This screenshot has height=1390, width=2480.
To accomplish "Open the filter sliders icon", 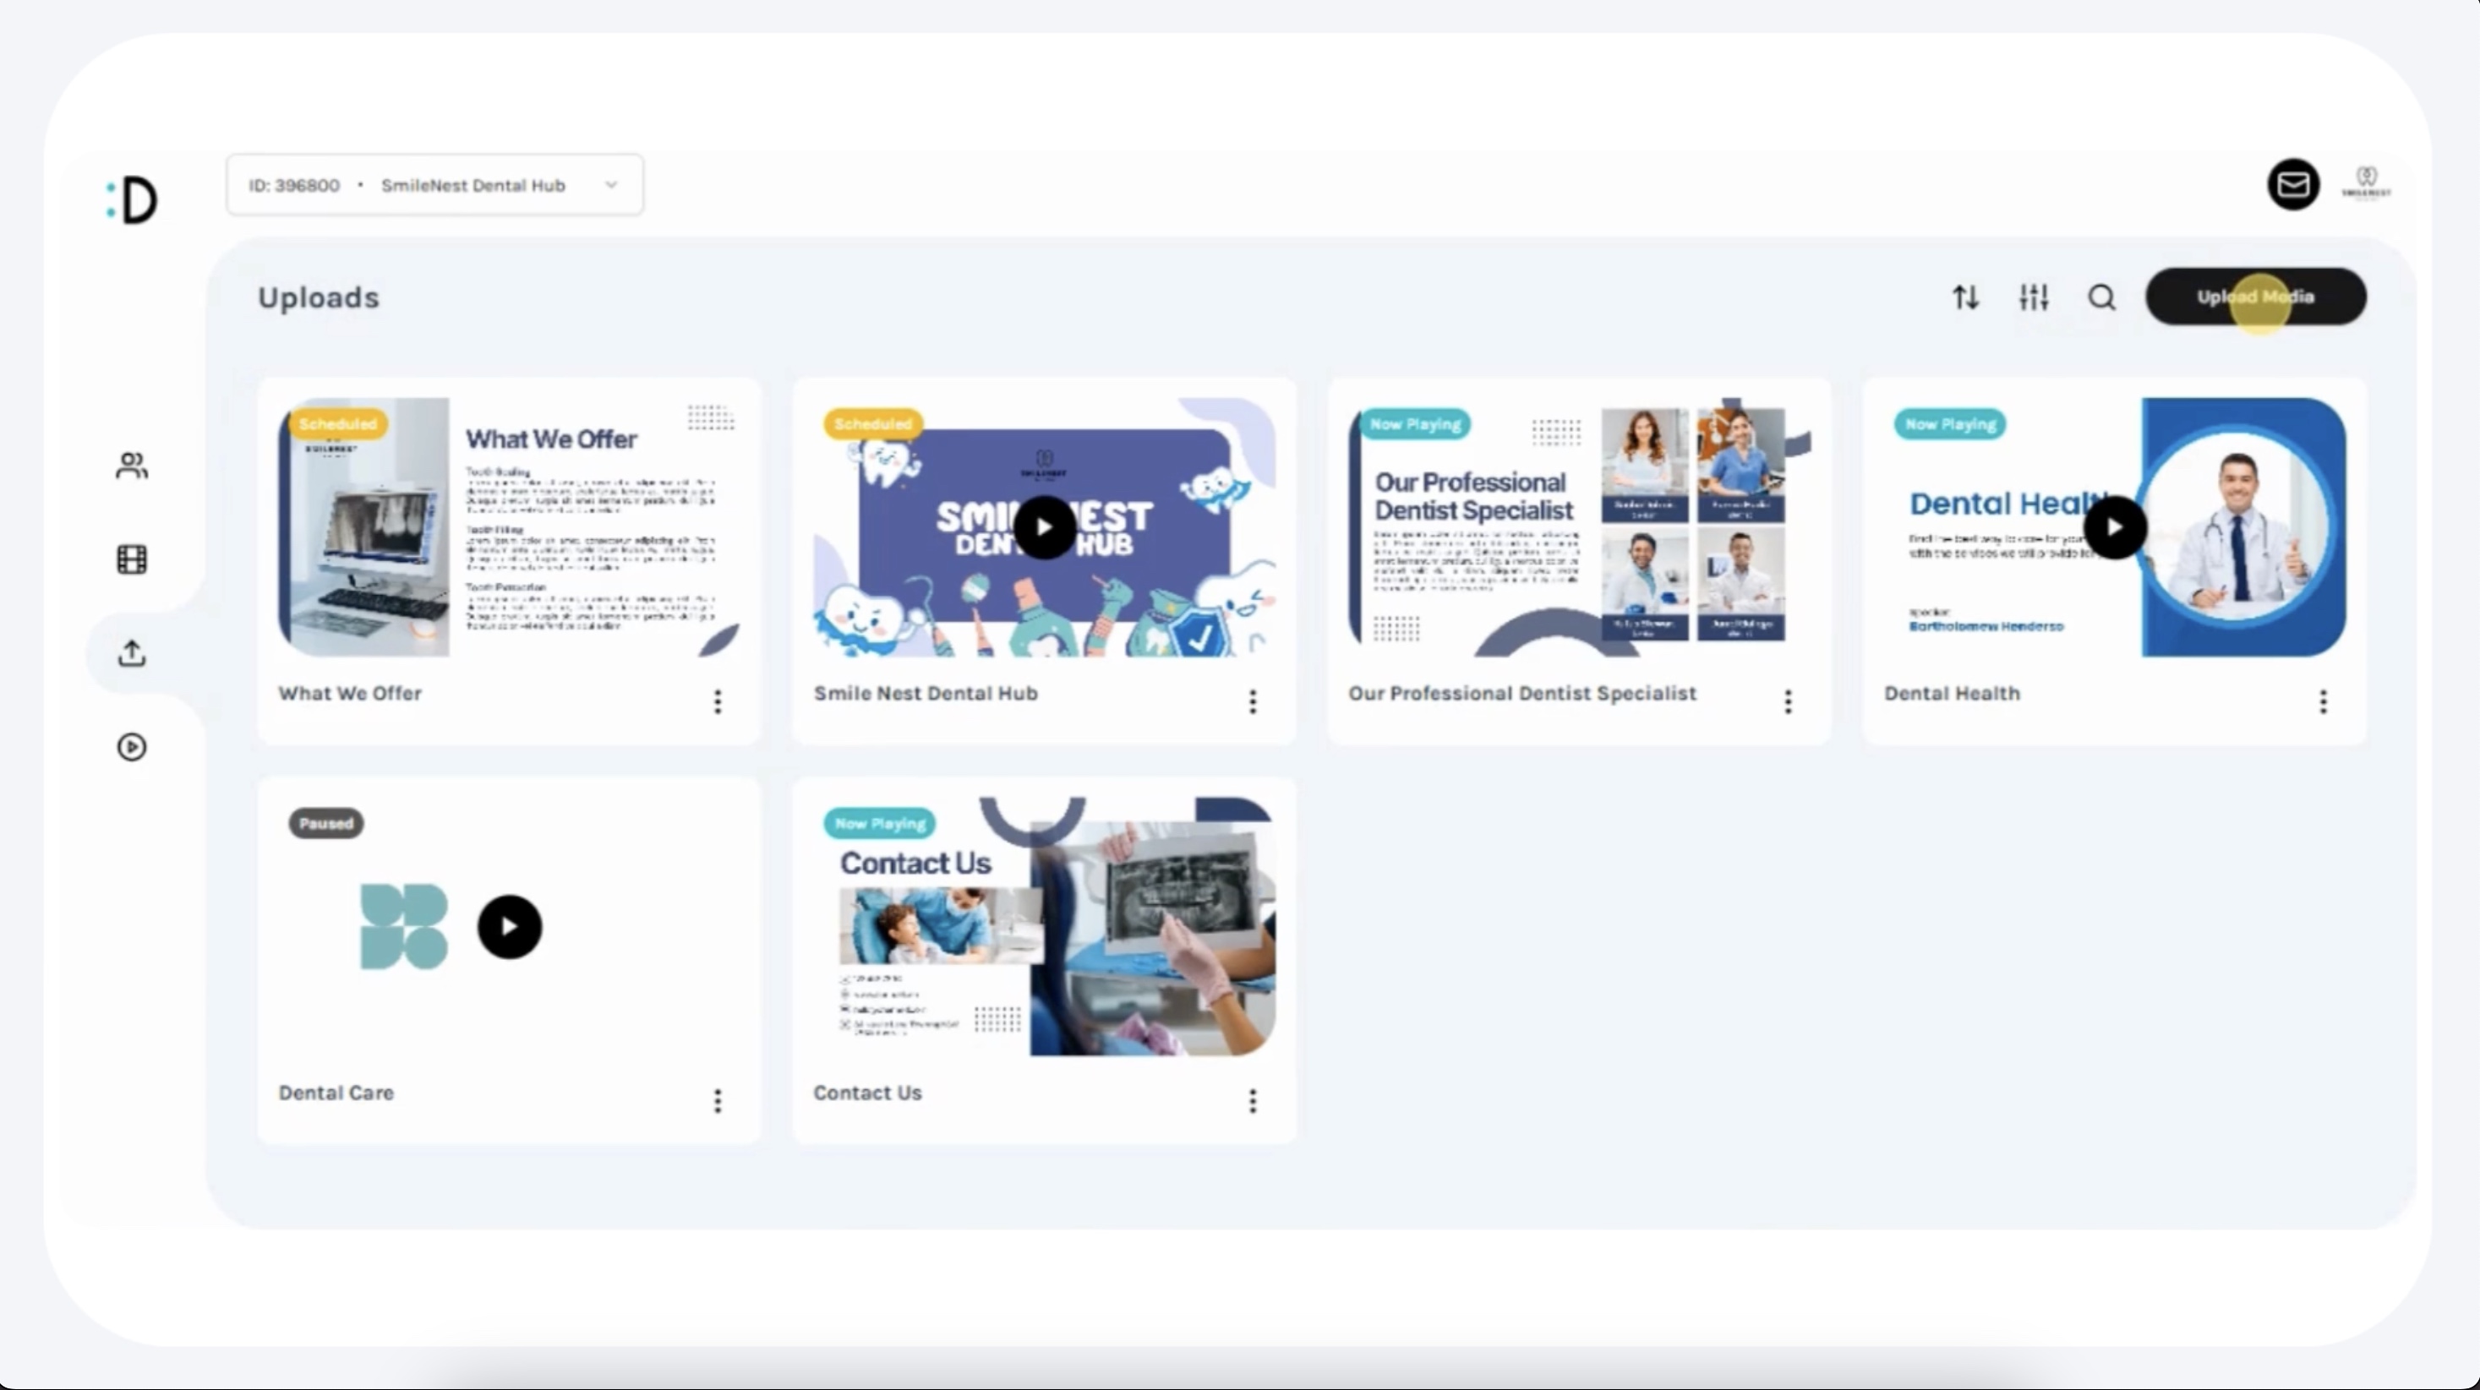I will [2034, 297].
